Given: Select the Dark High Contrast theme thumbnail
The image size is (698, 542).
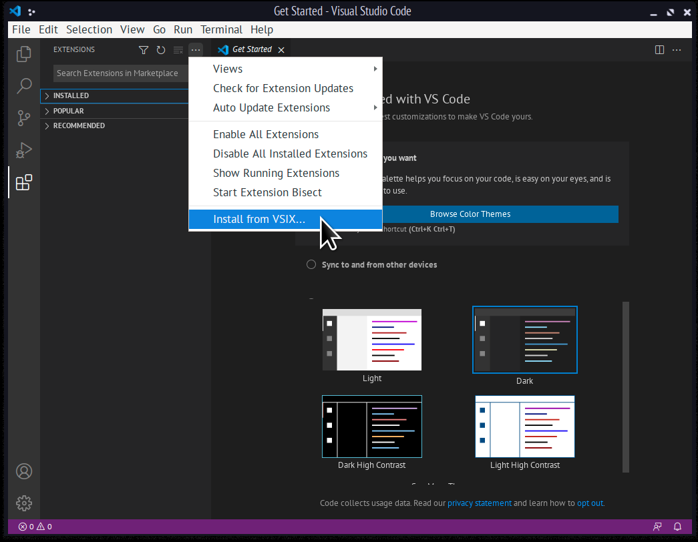Looking at the screenshot, I should pos(371,427).
